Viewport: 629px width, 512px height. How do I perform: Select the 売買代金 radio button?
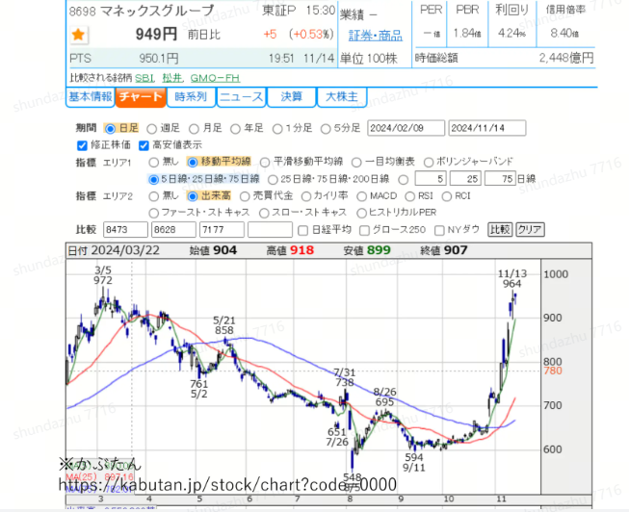tap(245, 196)
